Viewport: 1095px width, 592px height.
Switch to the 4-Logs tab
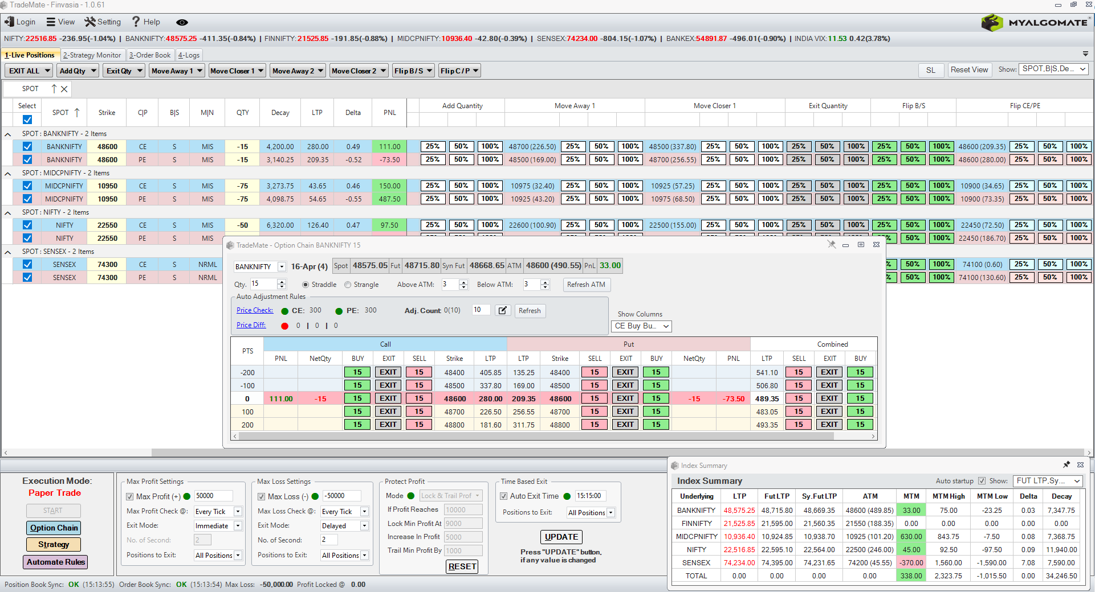tap(189, 55)
